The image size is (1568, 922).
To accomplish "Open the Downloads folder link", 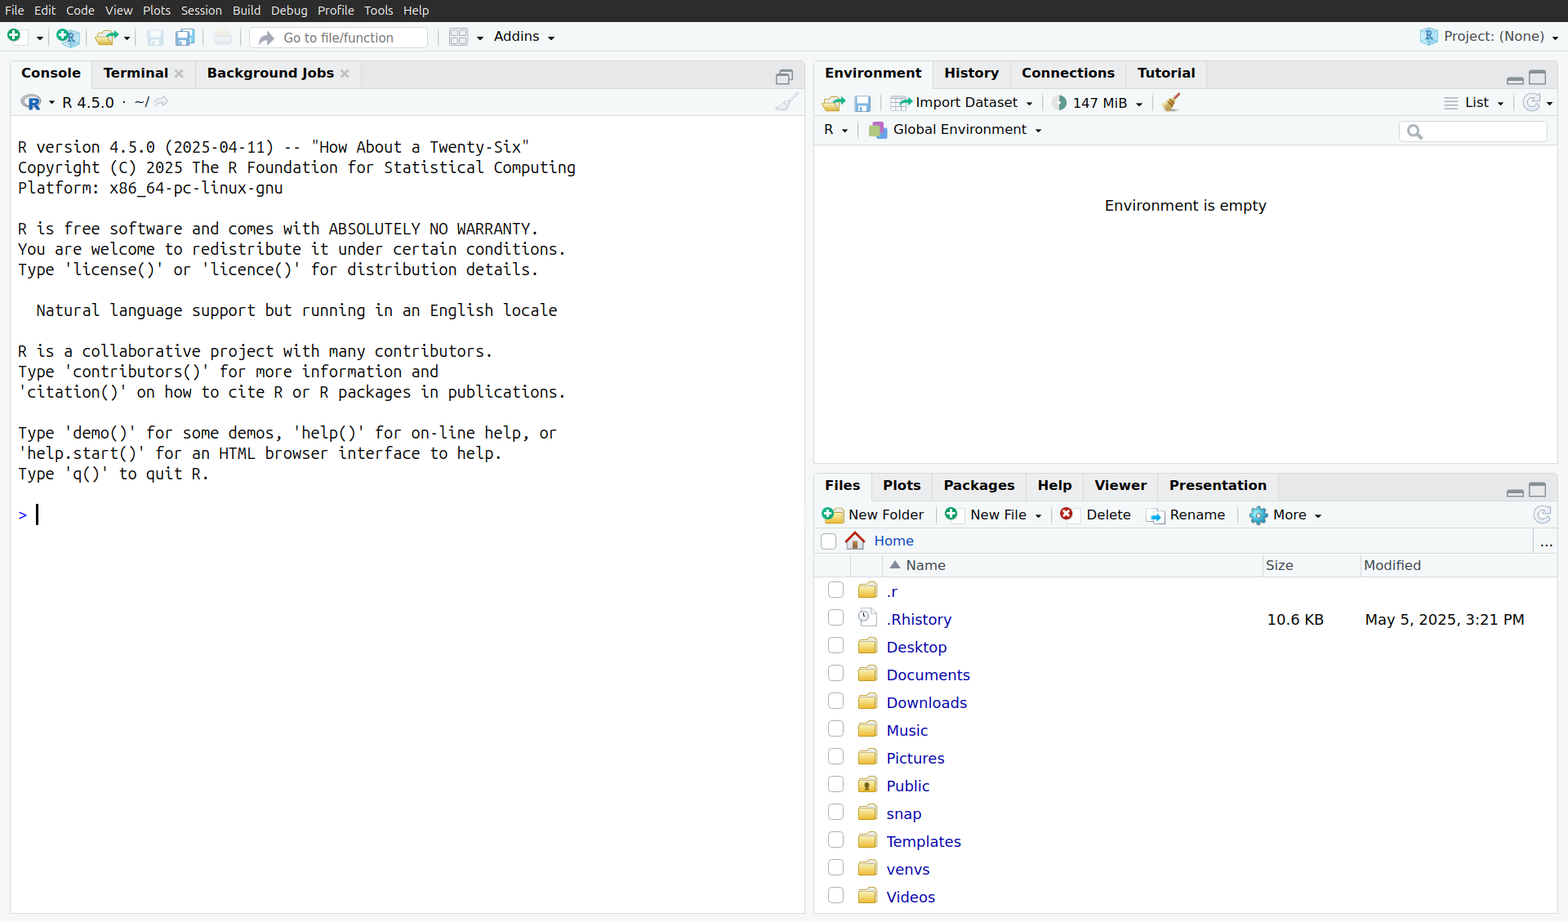I will [926, 703].
